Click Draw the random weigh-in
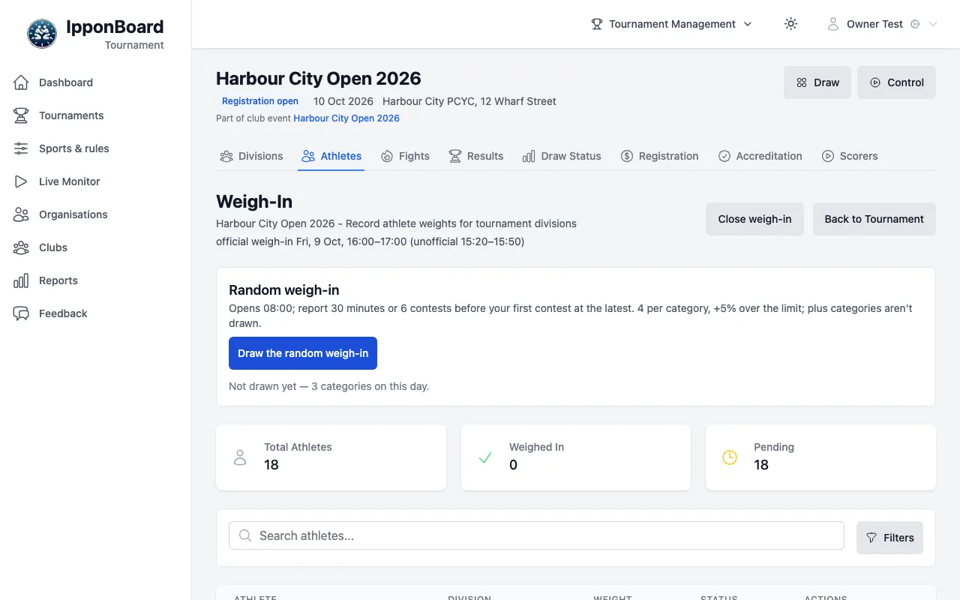 (x=303, y=353)
